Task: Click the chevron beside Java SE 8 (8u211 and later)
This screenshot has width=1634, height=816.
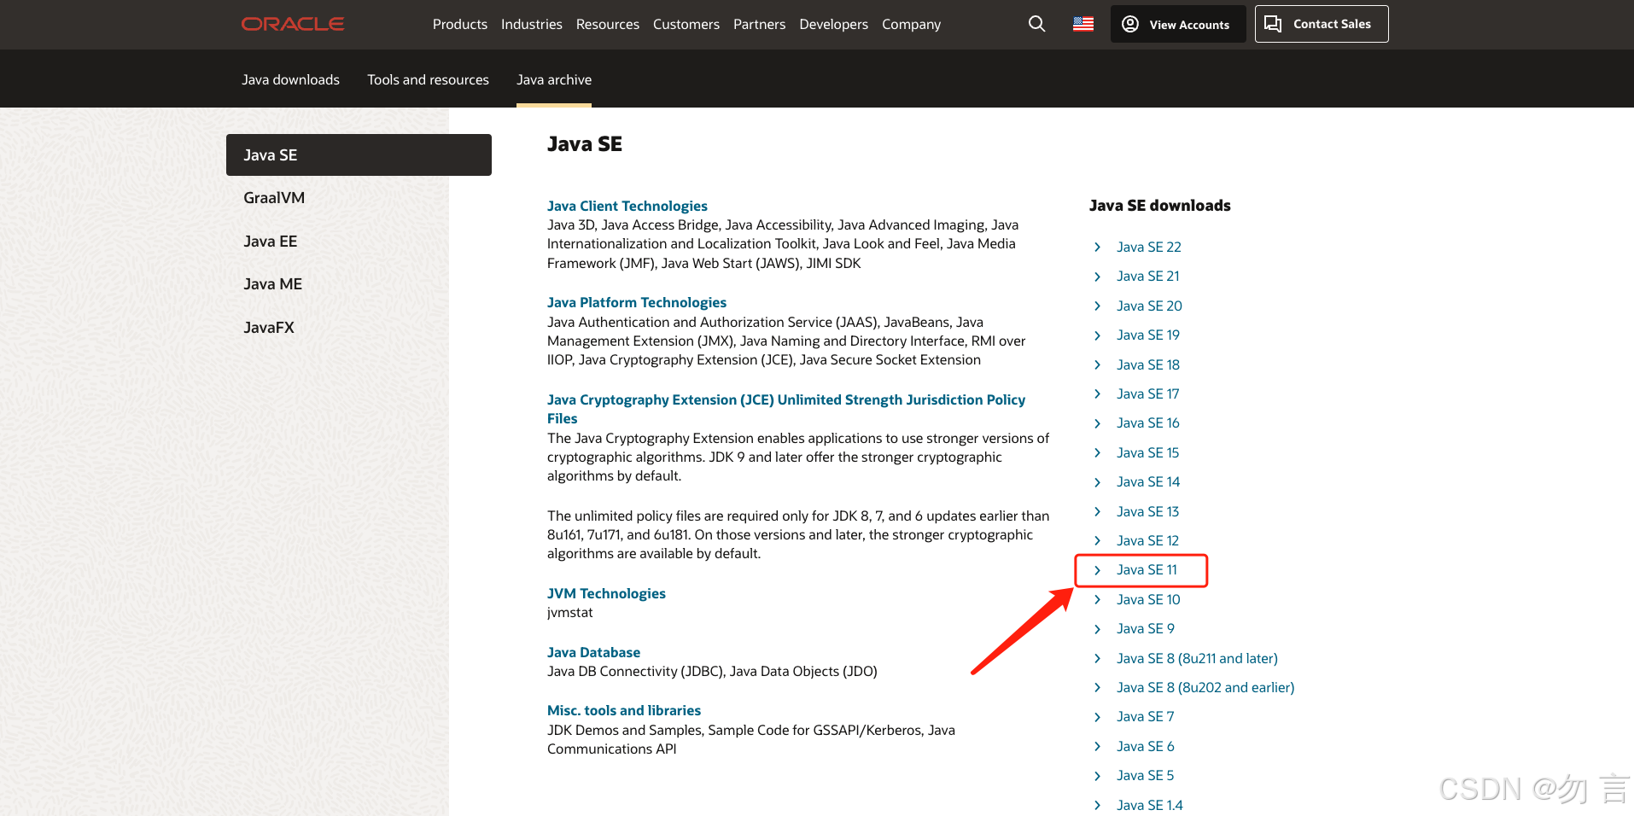Action: (1098, 658)
